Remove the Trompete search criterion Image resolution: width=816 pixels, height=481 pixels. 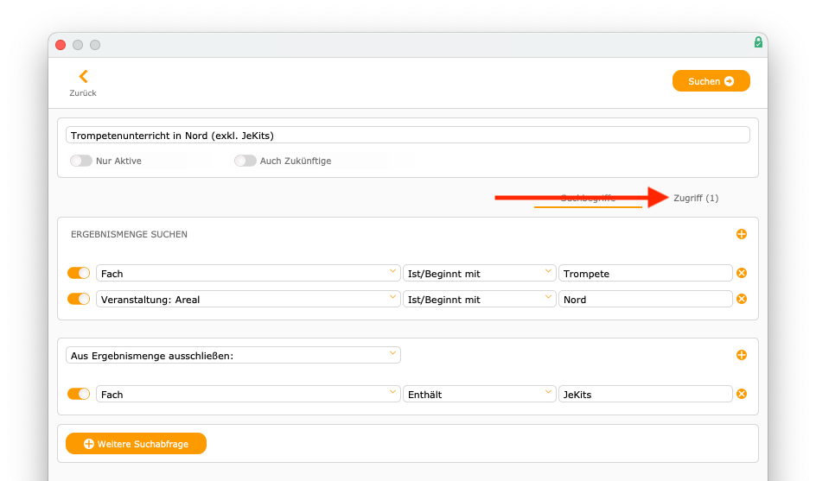click(x=742, y=273)
